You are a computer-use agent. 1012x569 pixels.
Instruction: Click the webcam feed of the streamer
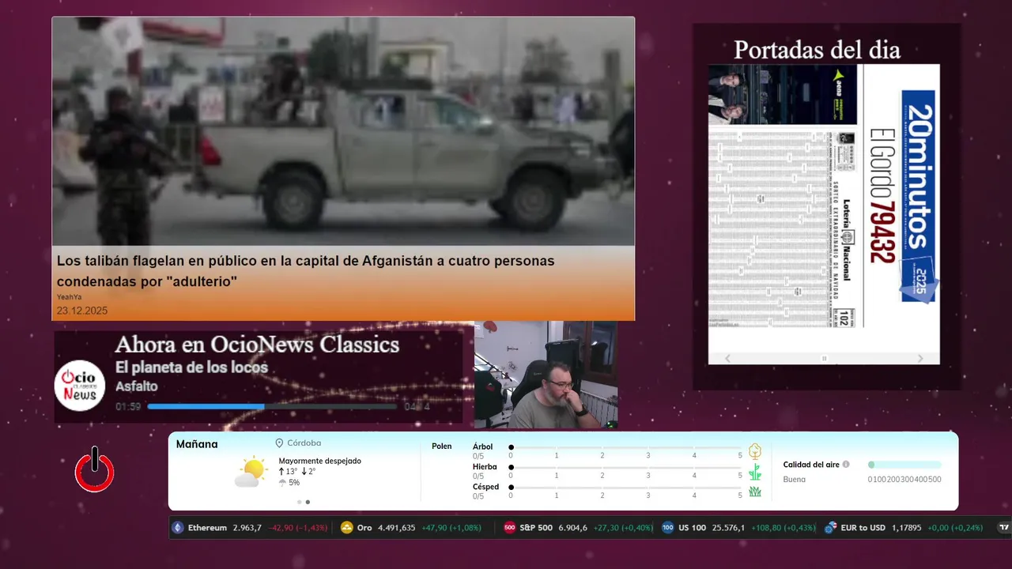546,375
